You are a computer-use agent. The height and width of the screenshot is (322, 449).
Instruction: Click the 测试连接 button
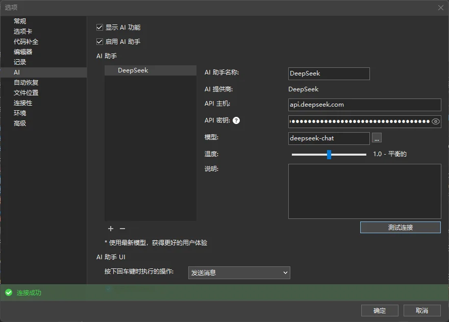pos(401,228)
